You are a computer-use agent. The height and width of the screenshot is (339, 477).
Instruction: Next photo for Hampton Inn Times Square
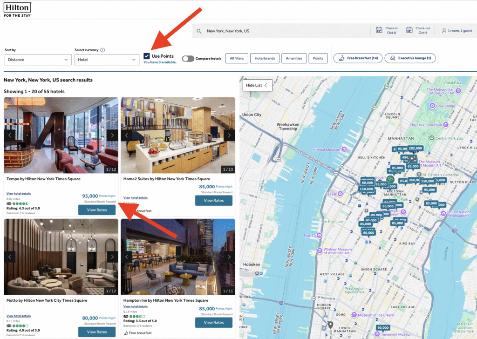[229, 257]
